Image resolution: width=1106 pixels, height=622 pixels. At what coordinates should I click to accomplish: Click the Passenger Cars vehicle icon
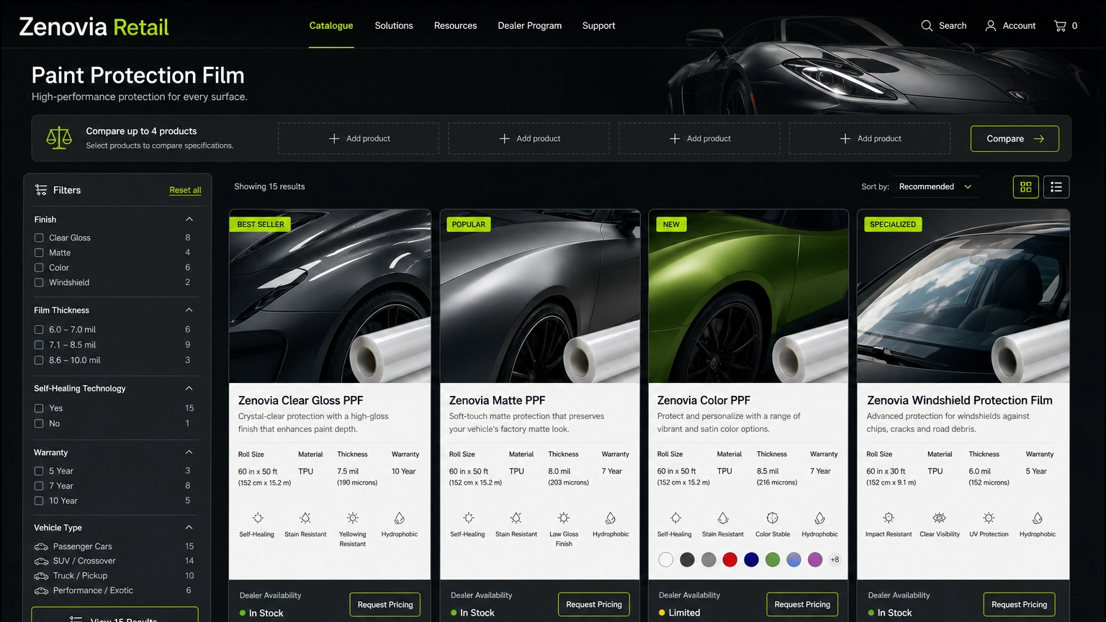(x=42, y=546)
